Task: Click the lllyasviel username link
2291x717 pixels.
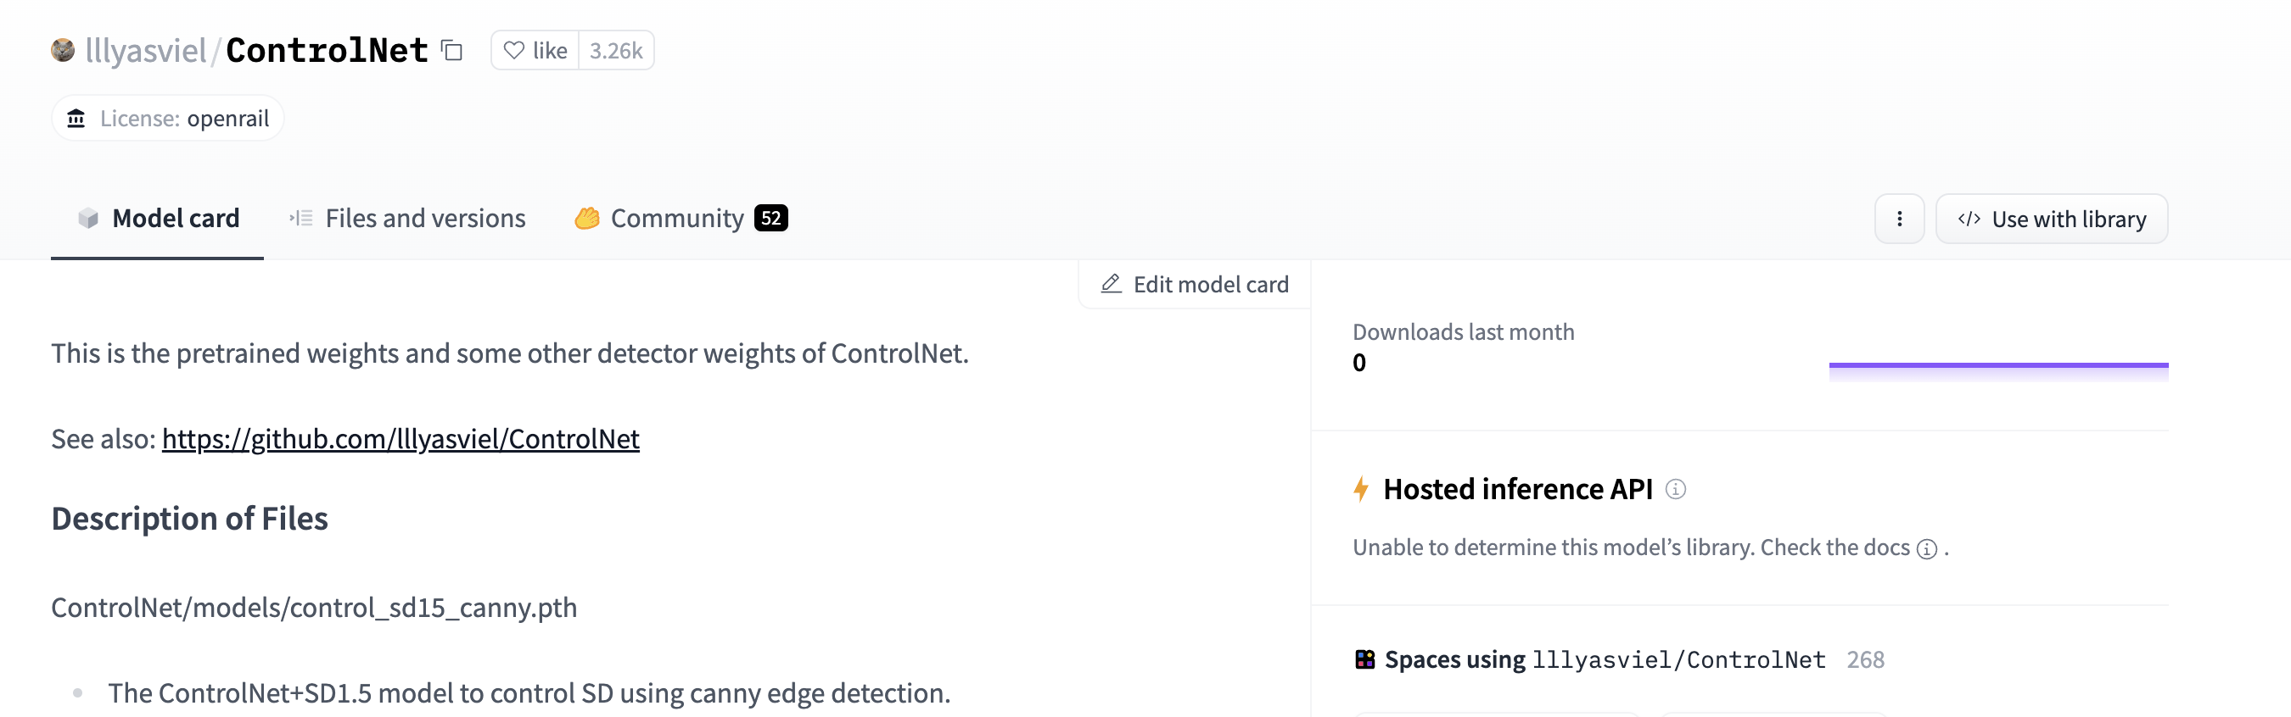Action: pyautogui.click(x=146, y=51)
